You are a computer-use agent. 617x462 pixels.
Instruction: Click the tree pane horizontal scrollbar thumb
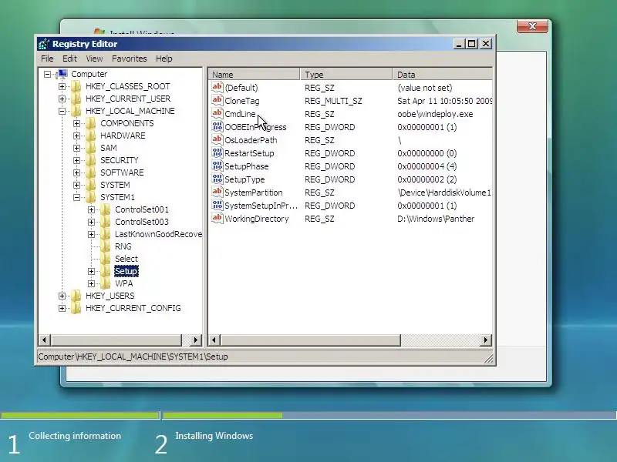[x=116, y=340]
